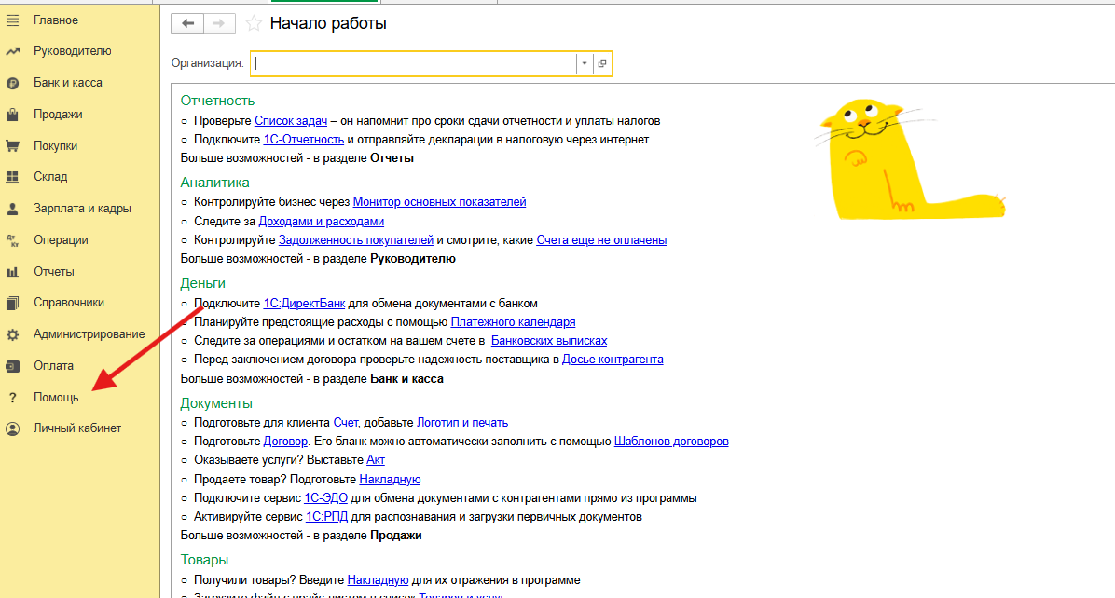
Task: Open the Помощь menu item
Action: tap(56, 397)
